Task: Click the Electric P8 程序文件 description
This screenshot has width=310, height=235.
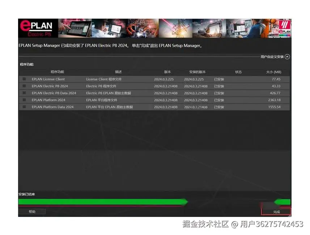Action: pos(101,86)
